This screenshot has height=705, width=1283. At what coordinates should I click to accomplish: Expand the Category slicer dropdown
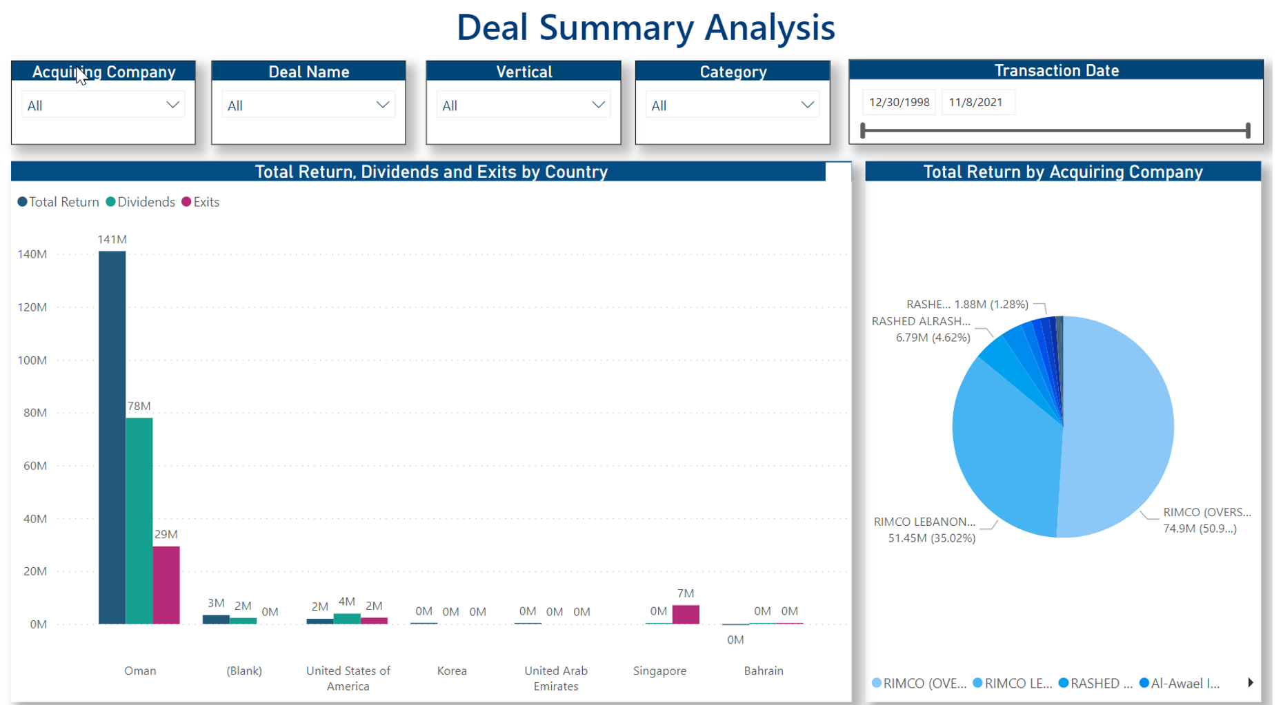tap(732, 105)
